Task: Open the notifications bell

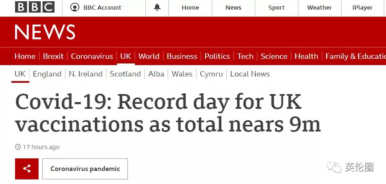Action: (x=157, y=8)
